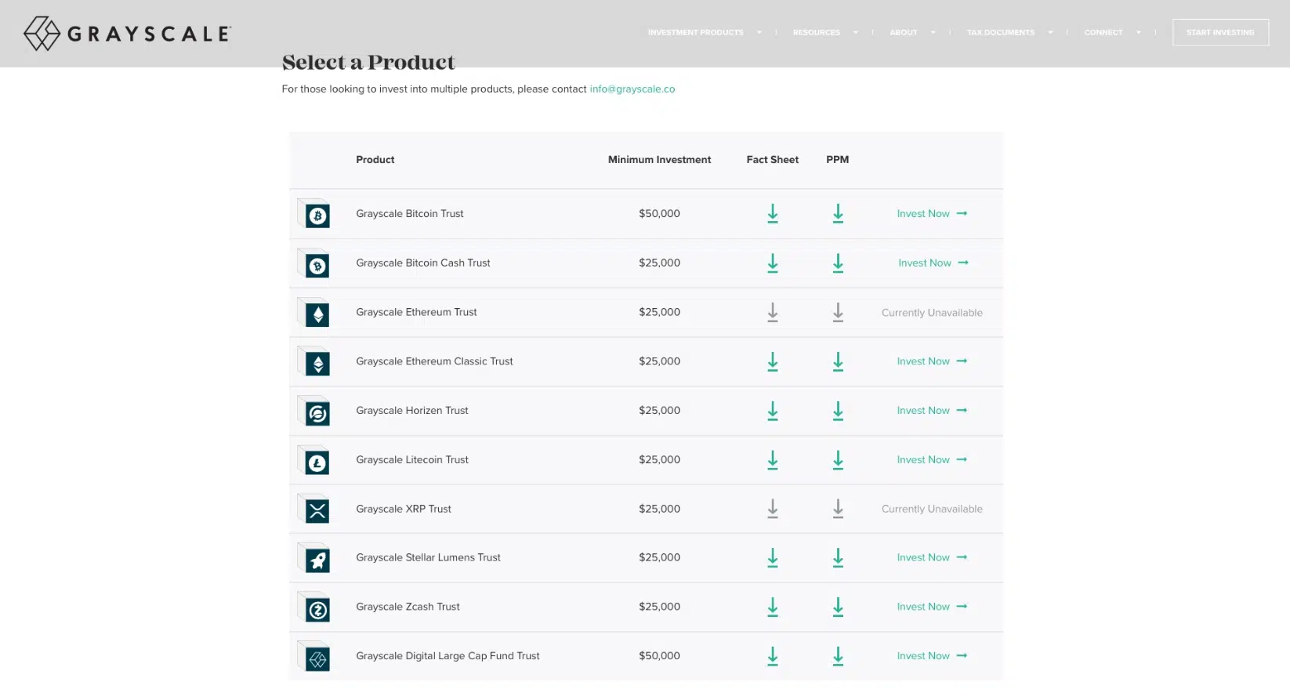1290x689 pixels.
Task: Open the Resources dropdown in navigation
Action: pos(824,33)
